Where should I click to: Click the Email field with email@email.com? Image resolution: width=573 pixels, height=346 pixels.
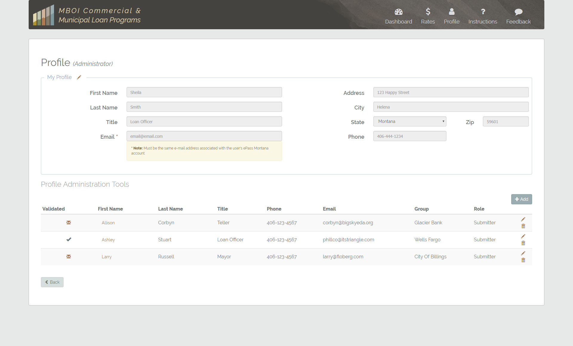204,136
